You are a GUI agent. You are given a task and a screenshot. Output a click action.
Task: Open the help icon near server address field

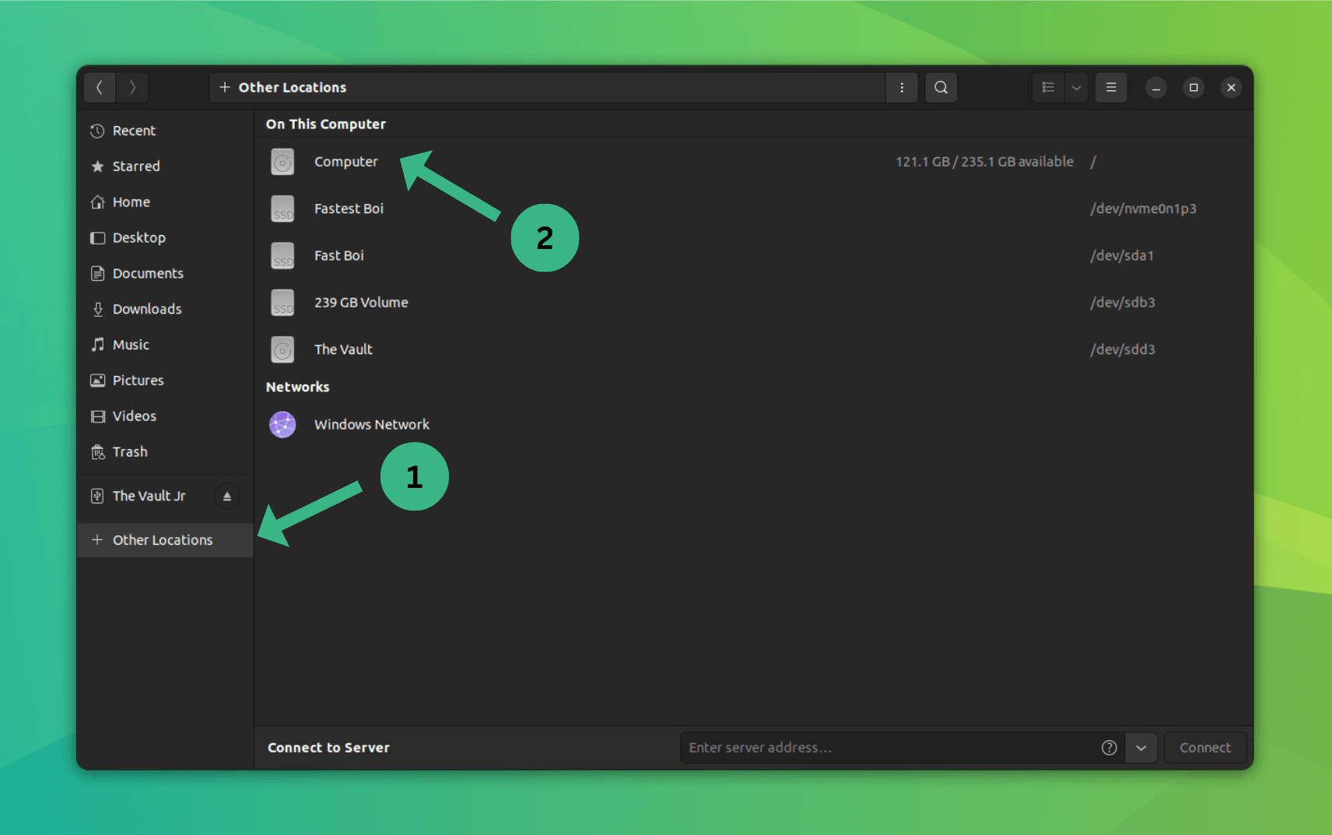pos(1108,747)
